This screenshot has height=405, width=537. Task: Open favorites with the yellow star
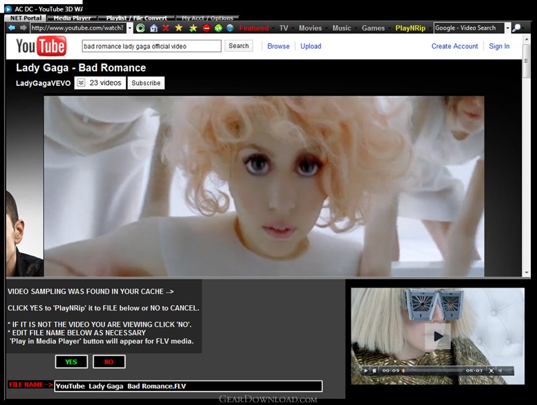coord(179,28)
